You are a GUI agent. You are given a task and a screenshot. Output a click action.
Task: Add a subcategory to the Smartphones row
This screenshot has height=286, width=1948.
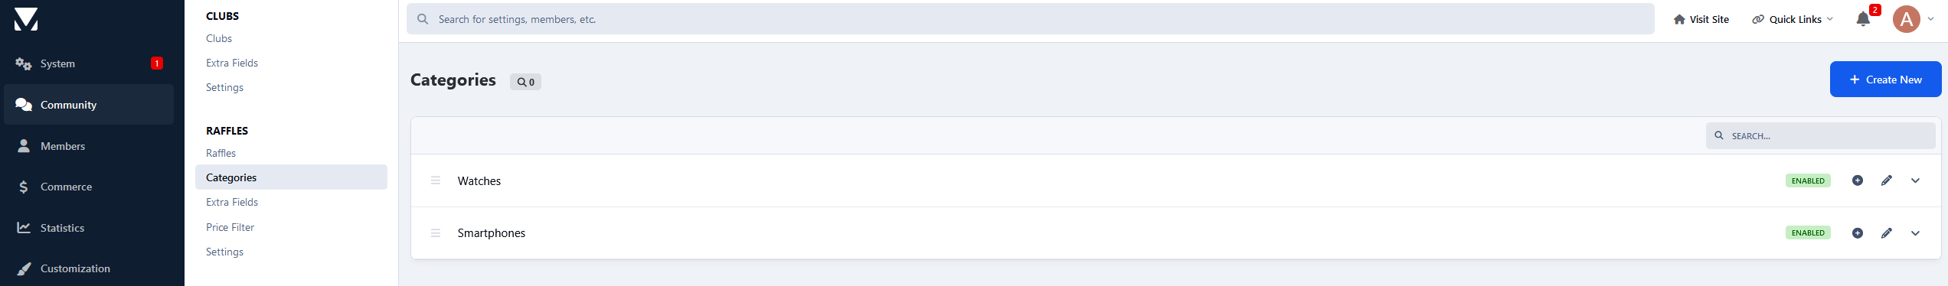coord(1858,233)
